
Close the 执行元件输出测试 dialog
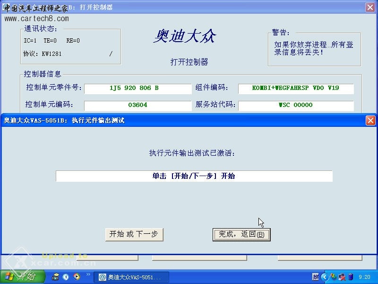point(370,120)
